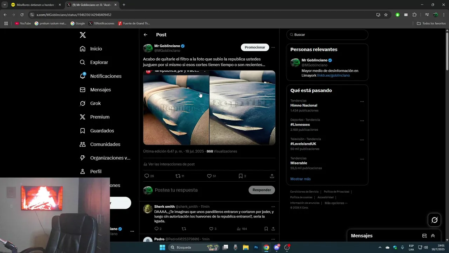Click the floating Grok button
Screen dimensions: 449x253
[x=435, y=220]
